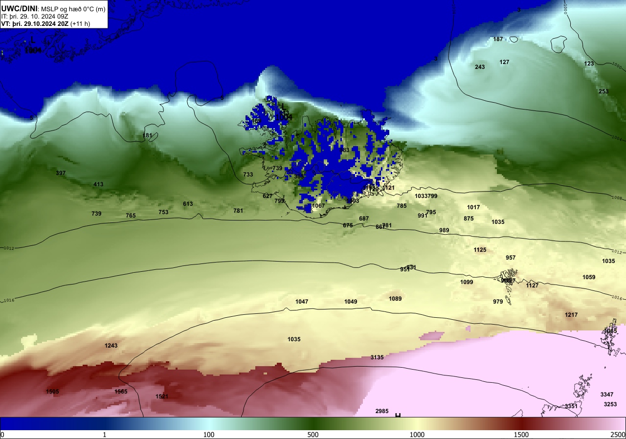The height and width of the screenshot is (439, 626).
Task: Click the value 1243 on the map
Action: coord(111,346)
